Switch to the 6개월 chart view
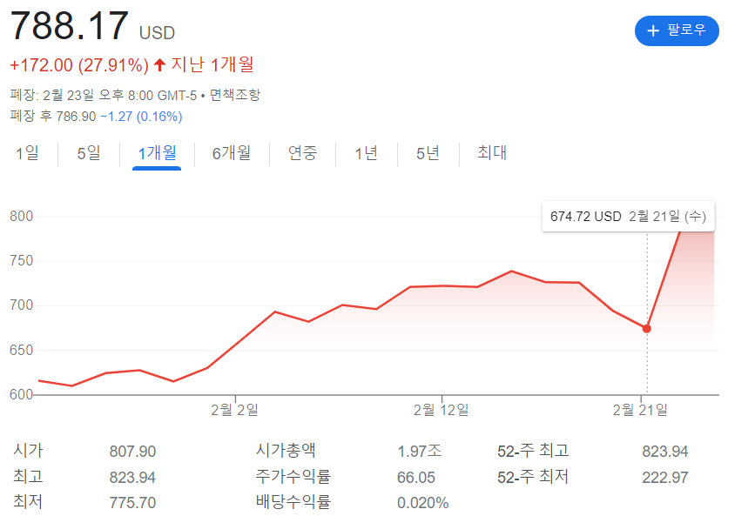This screenshot has width=755, height=516. [x=231, y=153]
